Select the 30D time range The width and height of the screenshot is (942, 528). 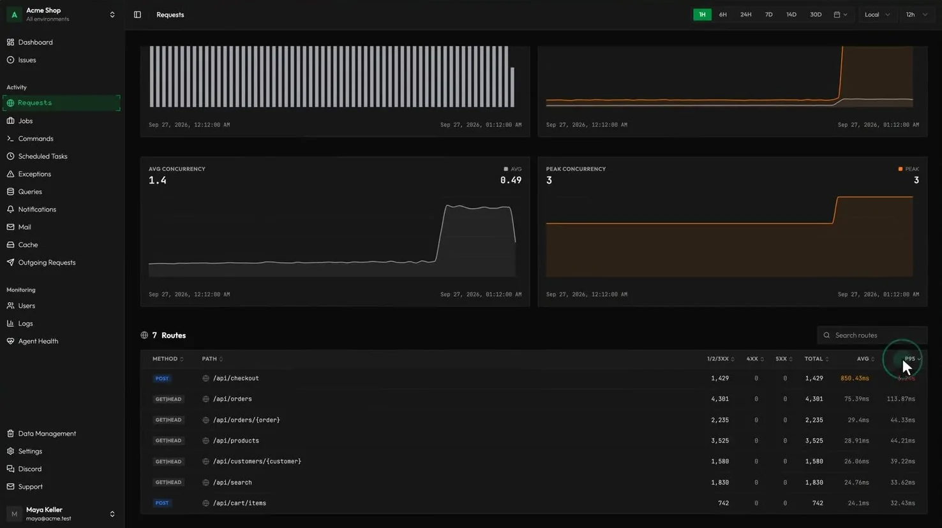coord(816,15)
